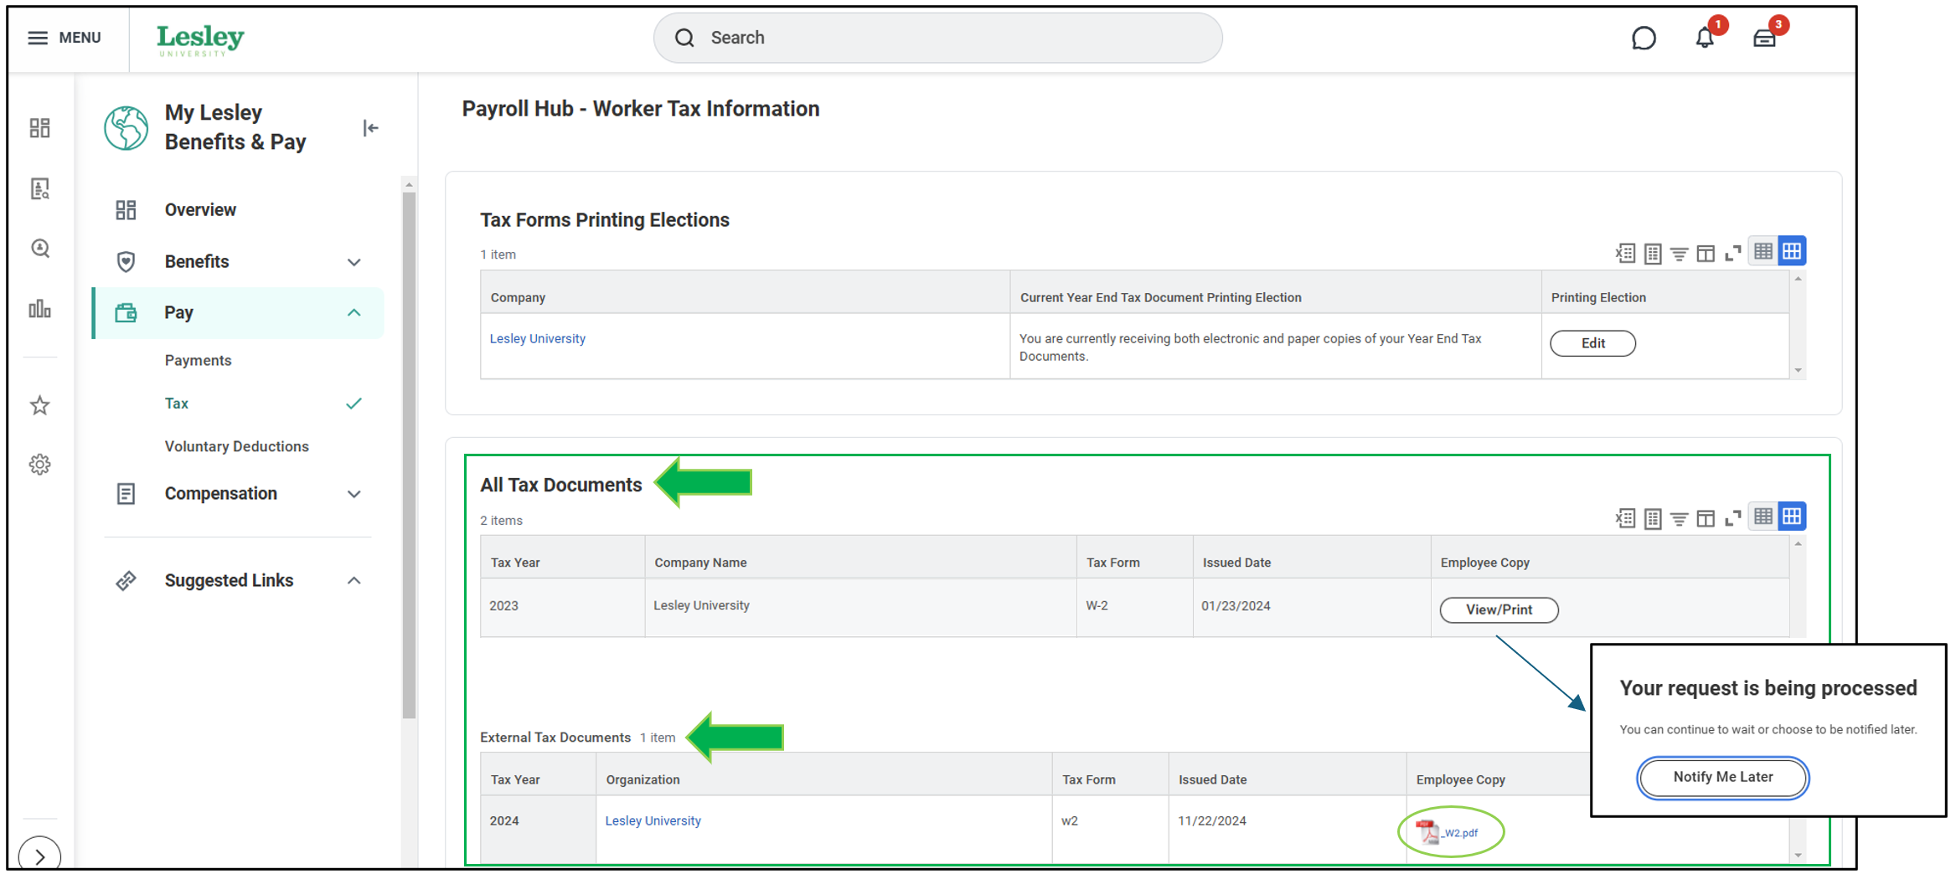This screenshot has width=1951, height=874.
Task: Click the Edit printing election button
Action: coord(1592,343)
